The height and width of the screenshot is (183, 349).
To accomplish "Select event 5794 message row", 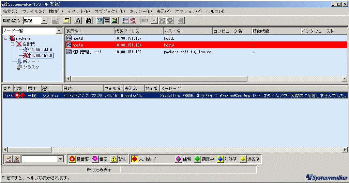I will 175,96.
